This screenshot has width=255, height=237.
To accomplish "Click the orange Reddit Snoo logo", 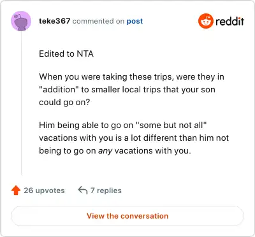I will 206,21.
